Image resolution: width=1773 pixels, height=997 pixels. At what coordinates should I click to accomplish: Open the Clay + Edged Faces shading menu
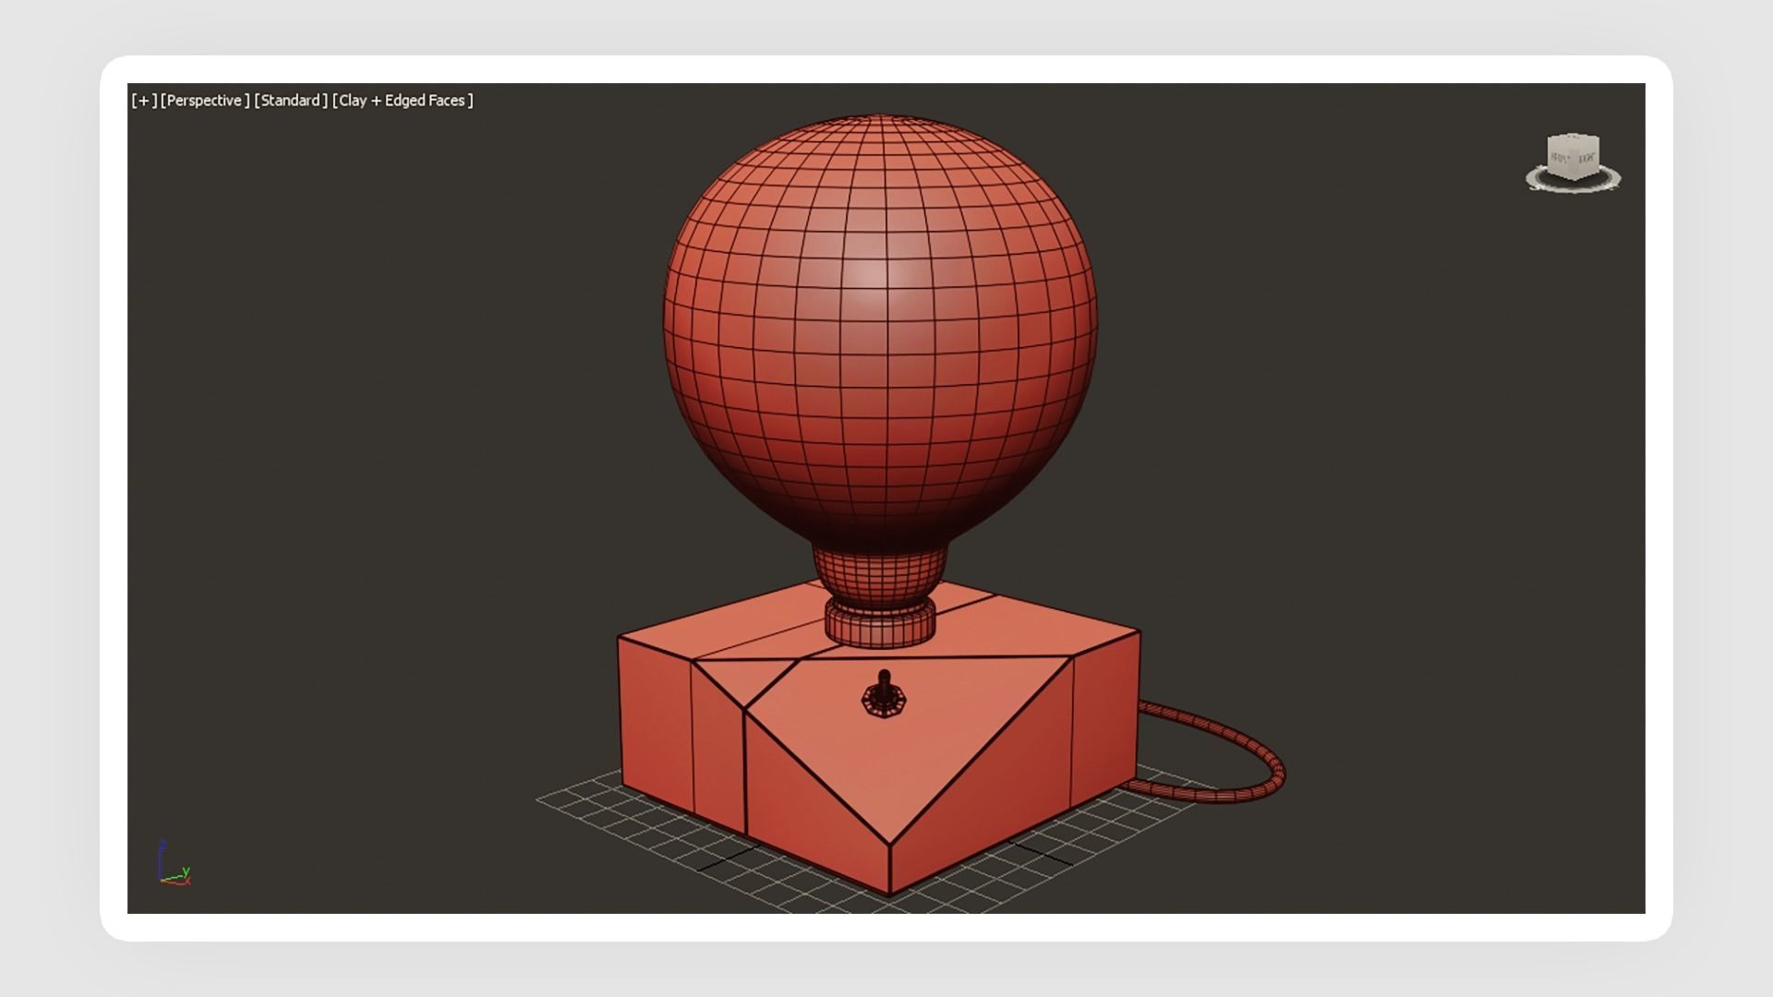coord(403,101)
